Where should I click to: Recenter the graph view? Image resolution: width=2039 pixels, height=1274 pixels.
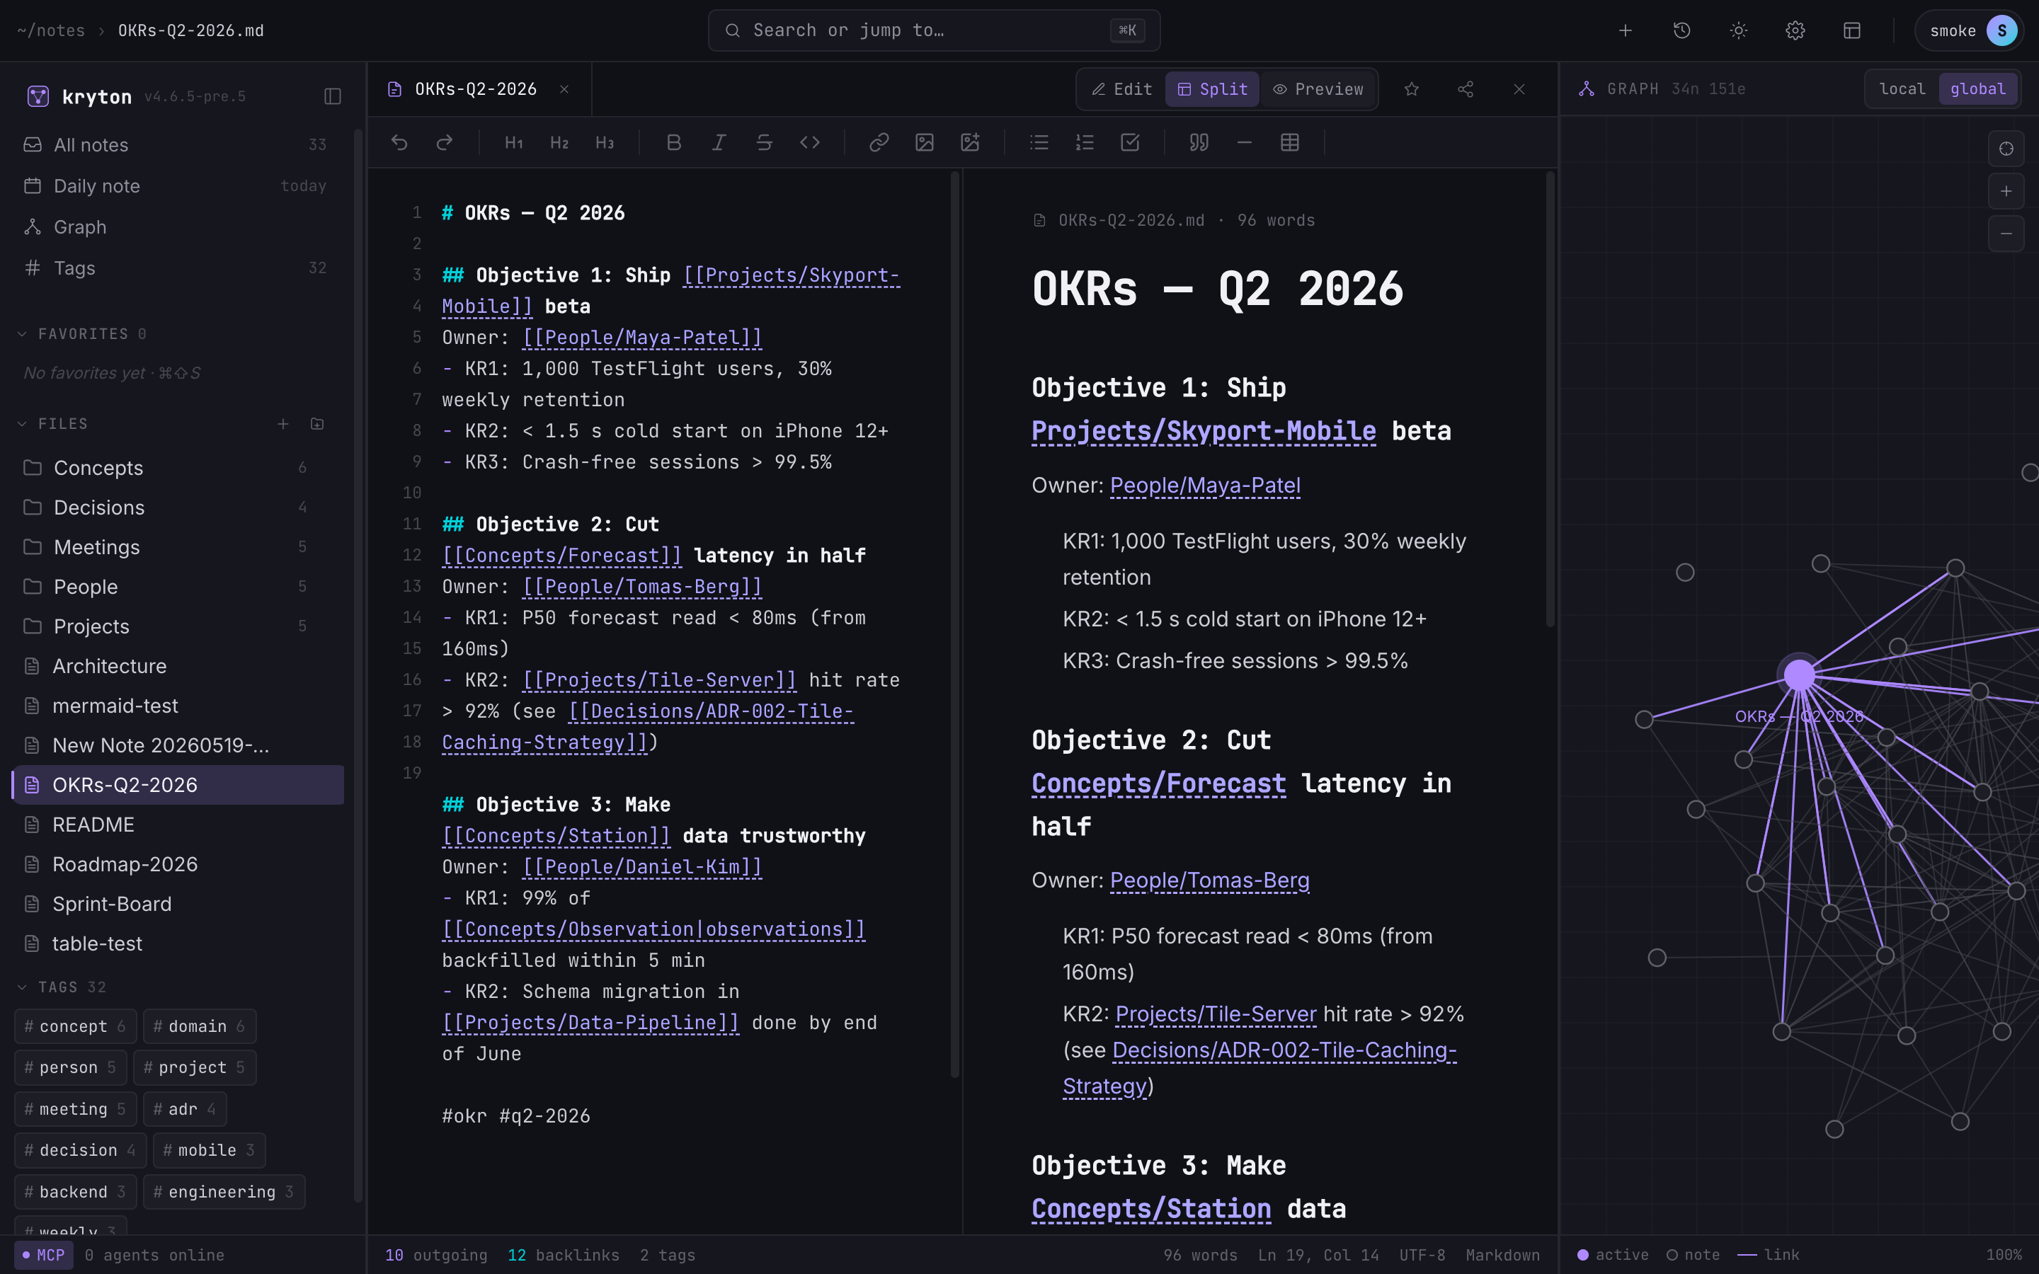[2006, 149]
